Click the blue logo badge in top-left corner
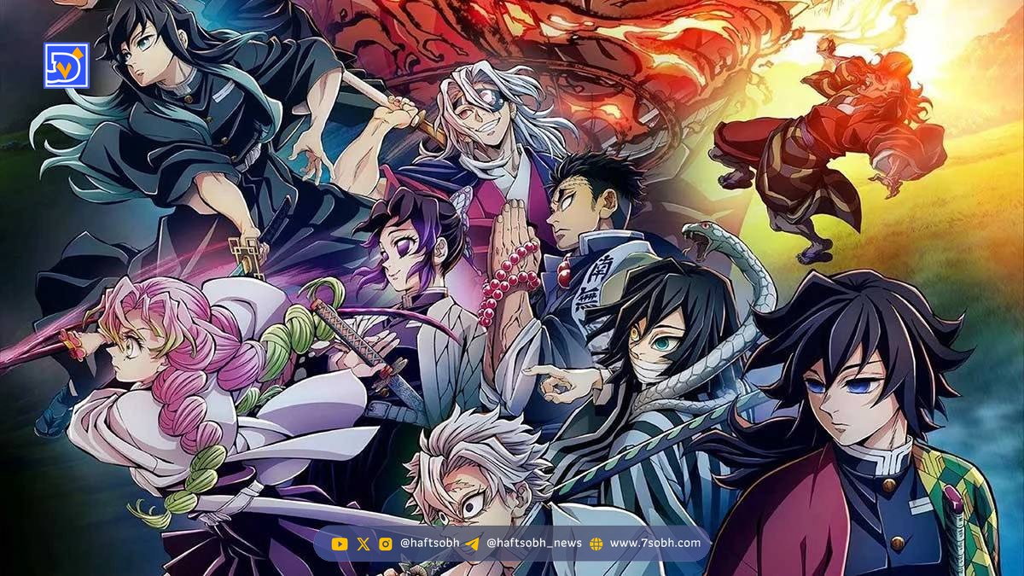 tap(67, 66)
